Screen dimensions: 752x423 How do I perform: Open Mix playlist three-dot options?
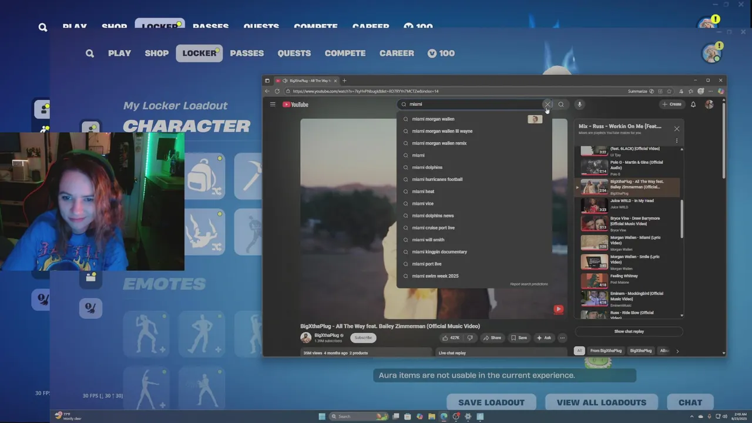[x=677, y=141]
